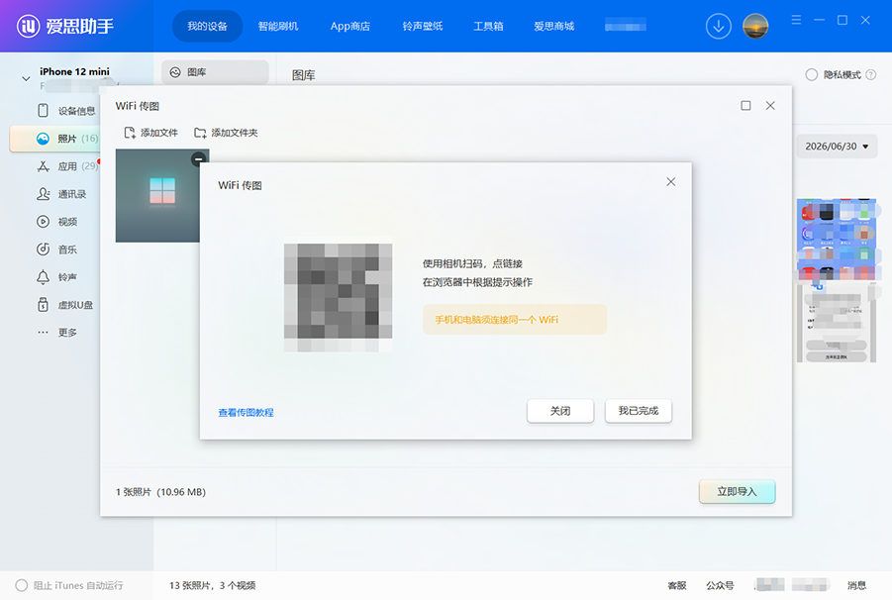Open the 我的设备 tab
The height and width of the screenshot is (600, 892).
click(207, 26)
